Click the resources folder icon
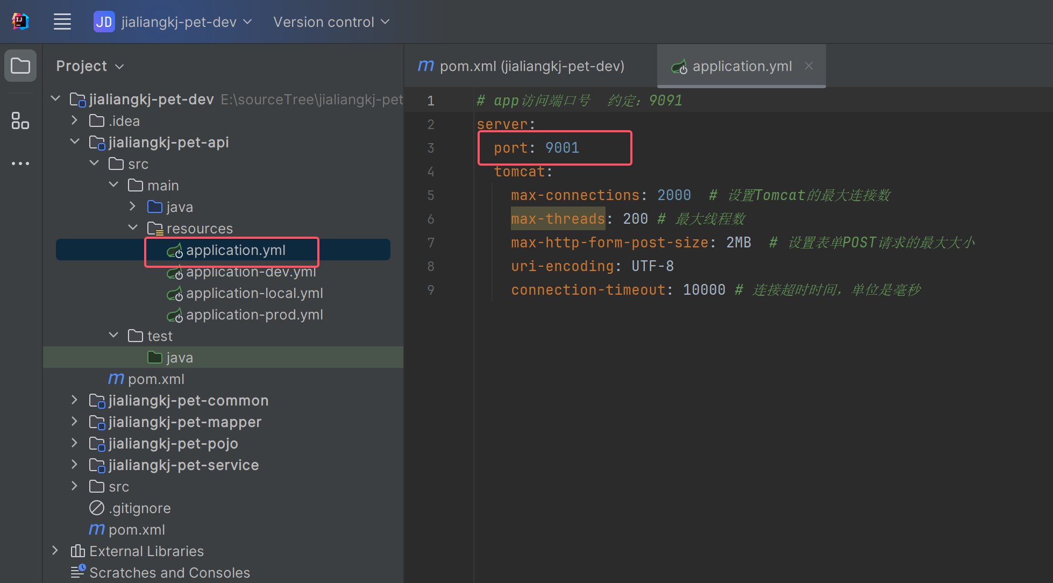 coord(155,229)
